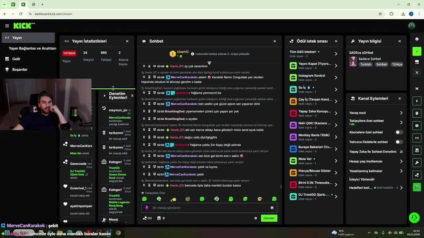Open Yavaş mod settings chevron
The image size is (424, 238).
[x=401, y=113]
